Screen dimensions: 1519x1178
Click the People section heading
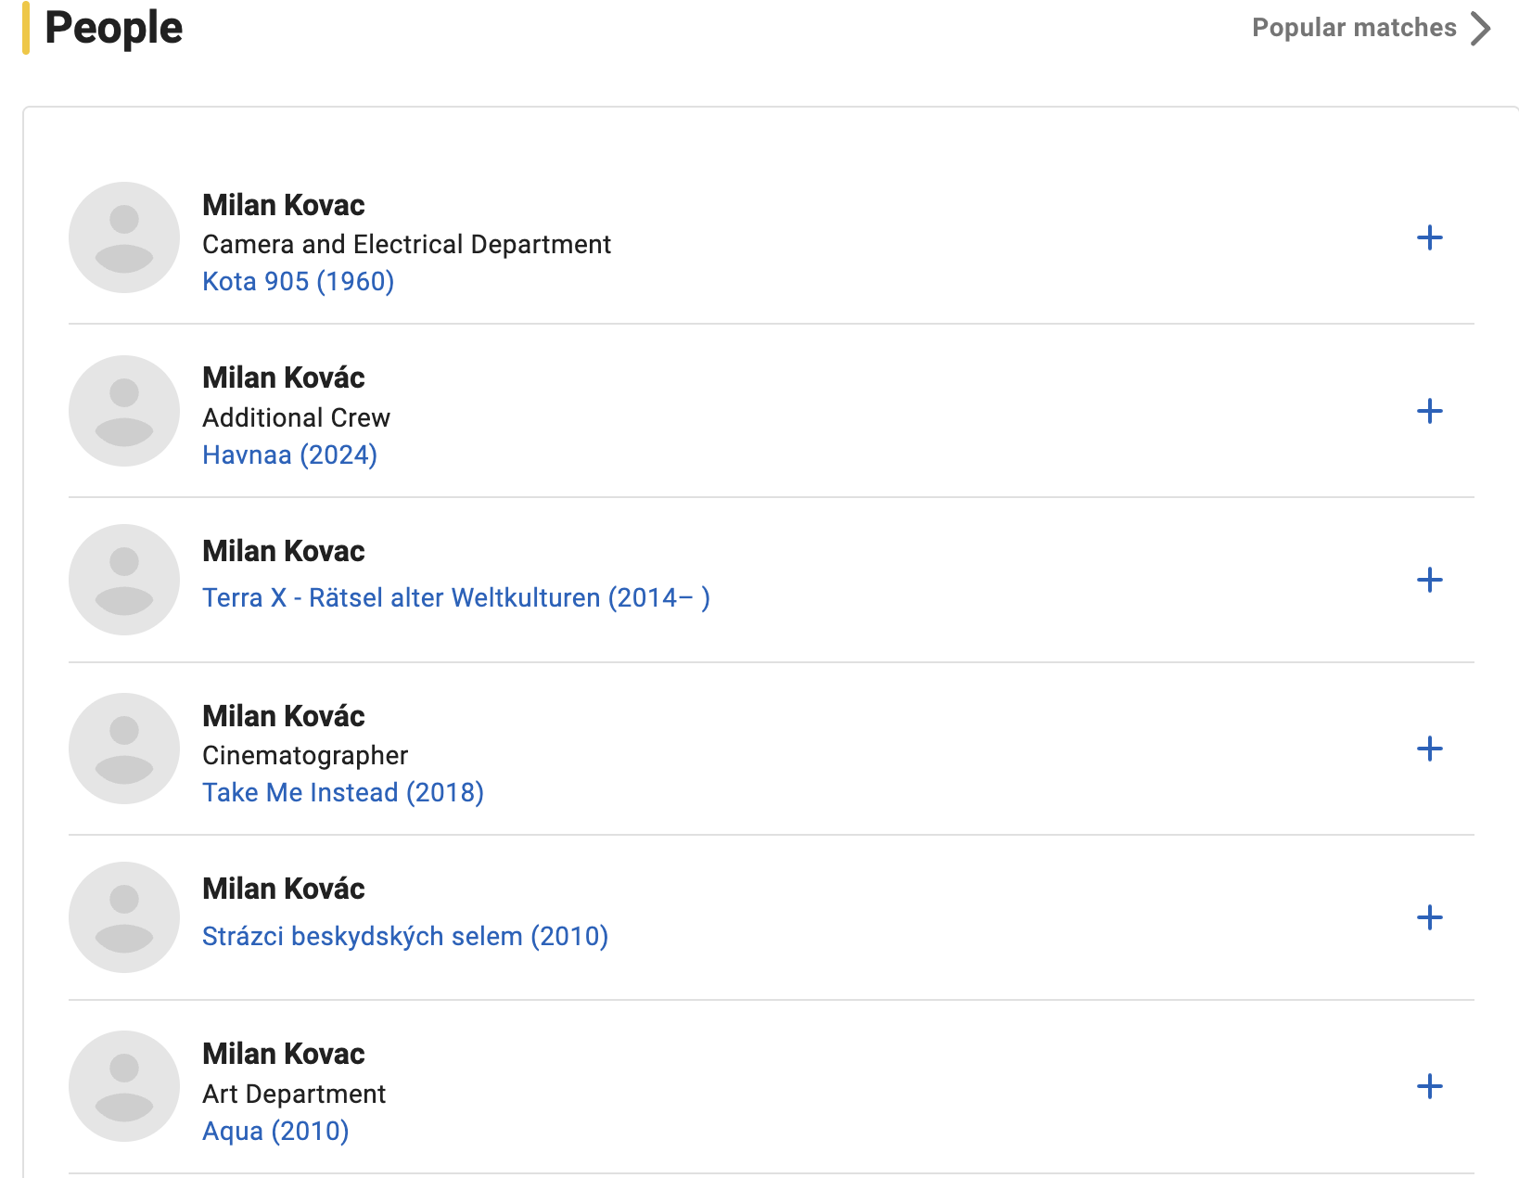(x=113, y=28)
